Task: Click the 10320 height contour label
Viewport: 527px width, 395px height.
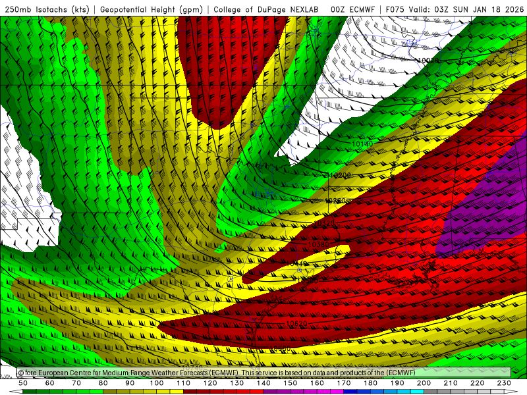Action: (323, 223)
